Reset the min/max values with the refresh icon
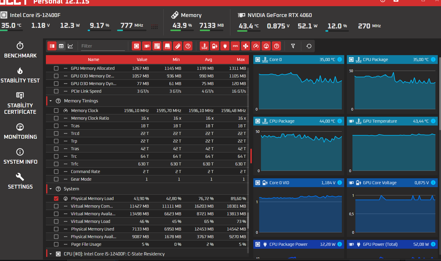 pyautogui.click(x=309, y=46)
